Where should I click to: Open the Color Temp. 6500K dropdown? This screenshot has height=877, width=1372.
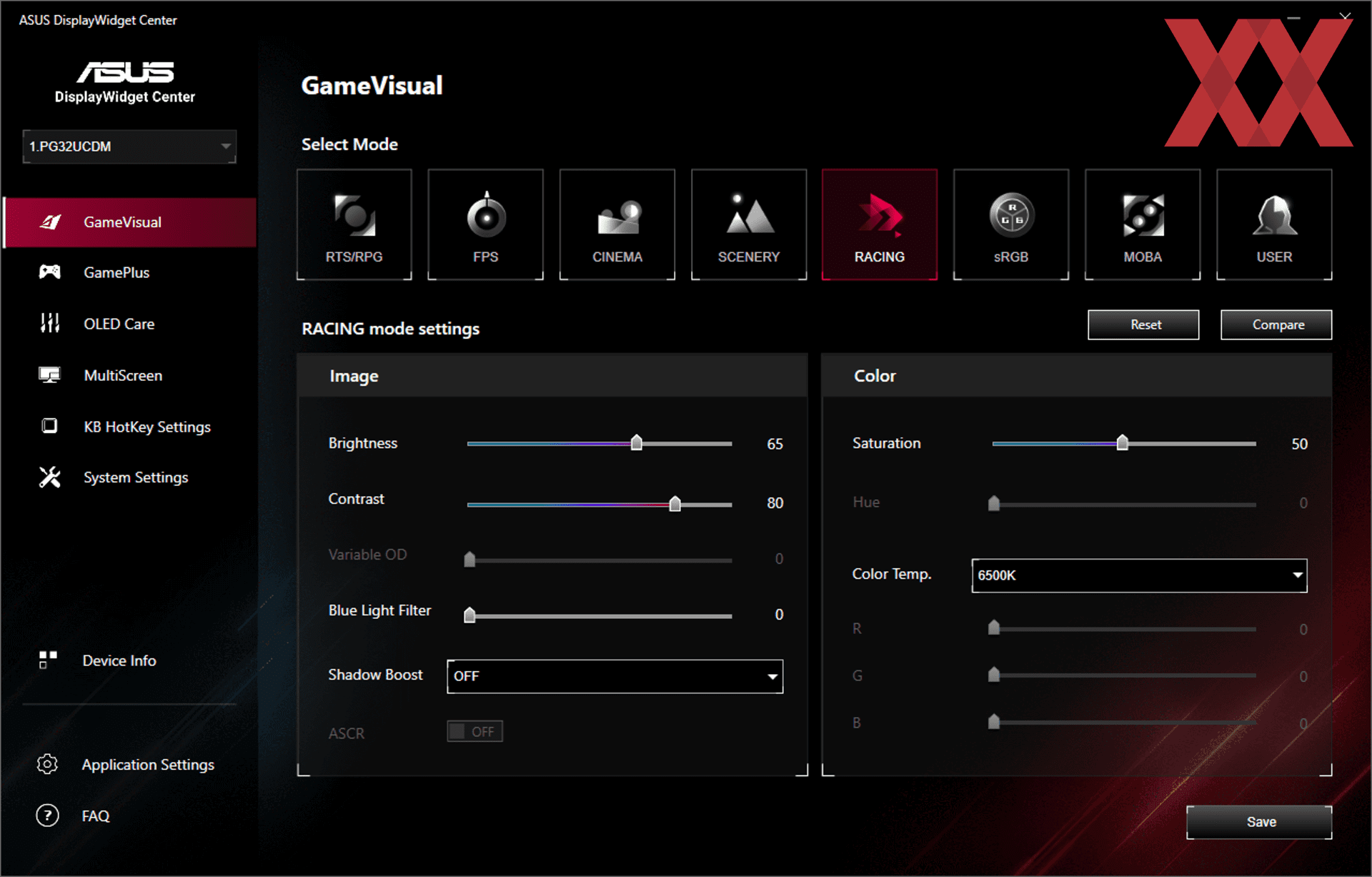(x=1139, y=575)
